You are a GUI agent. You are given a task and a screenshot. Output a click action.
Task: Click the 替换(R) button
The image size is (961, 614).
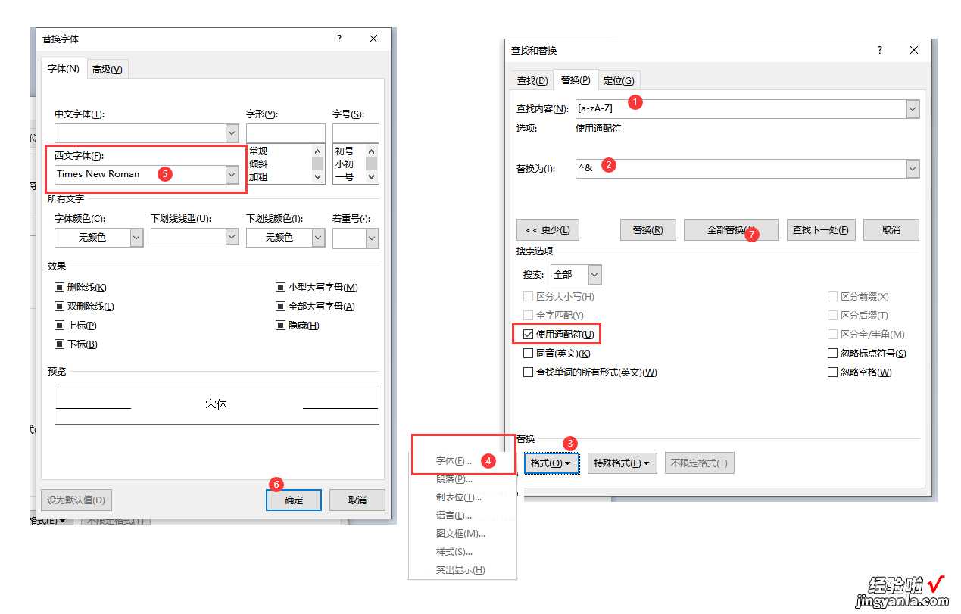pyautogui.click(x=648, y=230)
